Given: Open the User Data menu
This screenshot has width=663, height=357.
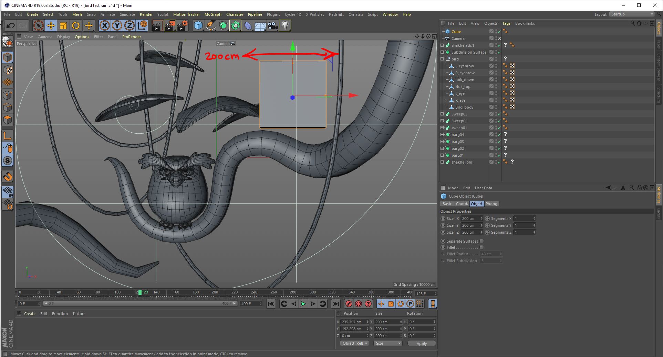Looking at the screenshot, I should [483, 188].
